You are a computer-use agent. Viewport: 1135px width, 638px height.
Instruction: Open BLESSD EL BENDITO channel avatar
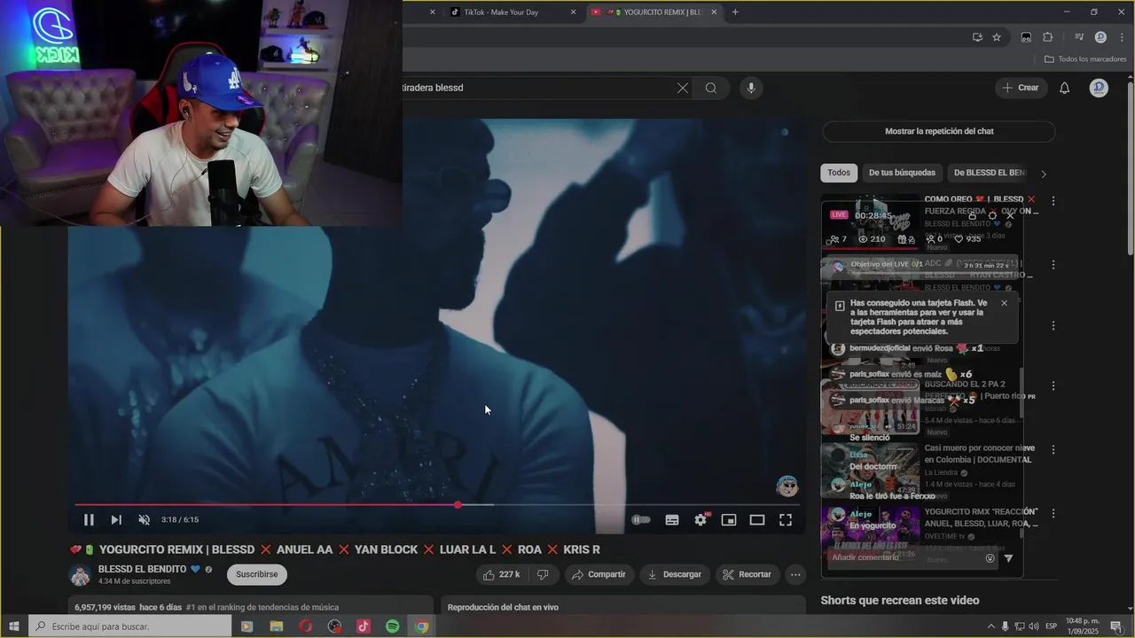click(81, 574)
